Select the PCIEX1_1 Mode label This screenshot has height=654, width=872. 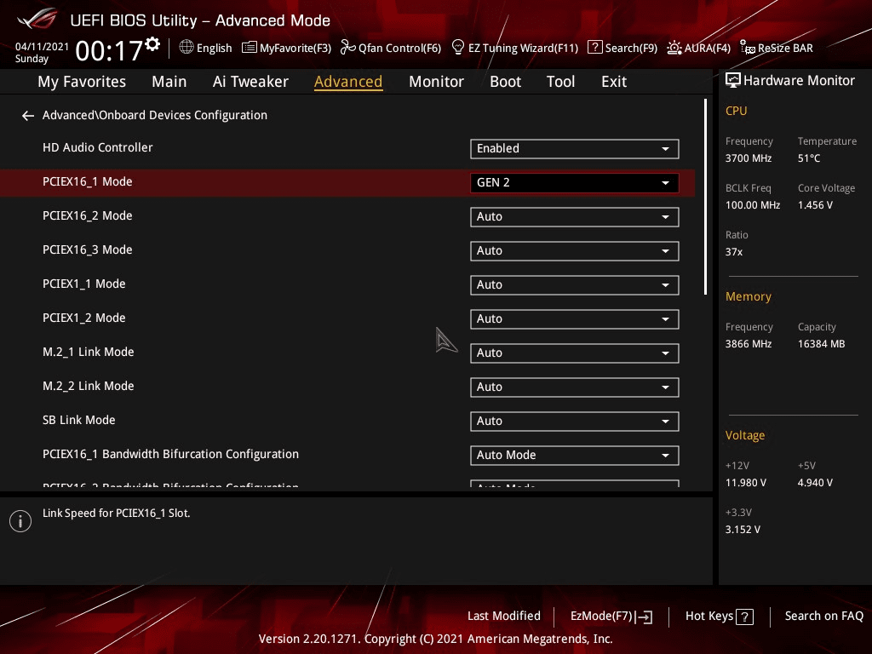(x=84, y=284)
